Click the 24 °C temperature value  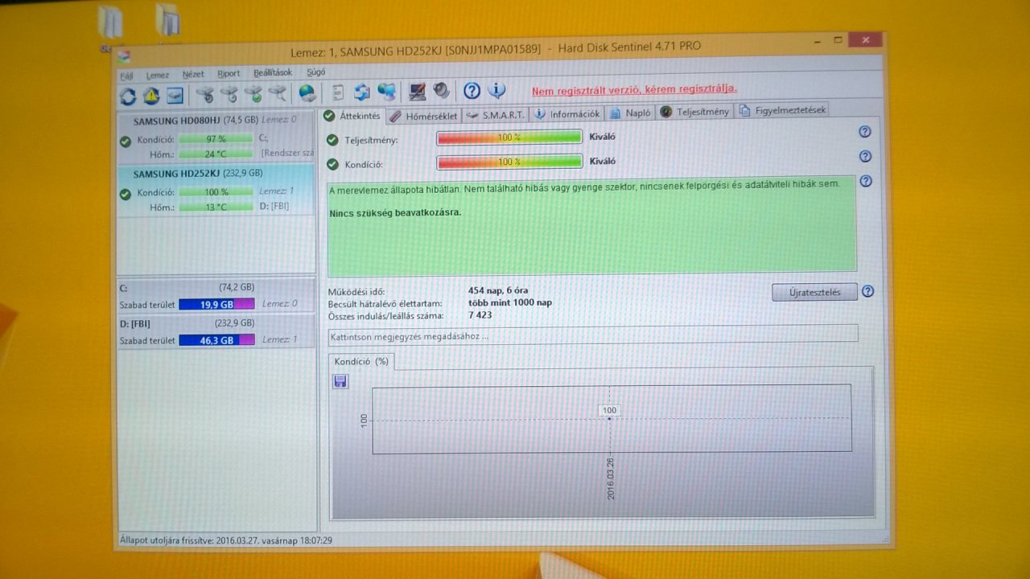216,153
